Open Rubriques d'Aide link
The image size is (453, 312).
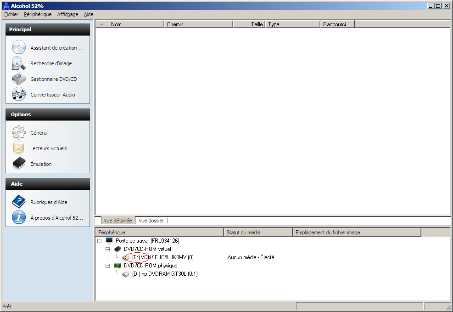[x=49, y=202]
